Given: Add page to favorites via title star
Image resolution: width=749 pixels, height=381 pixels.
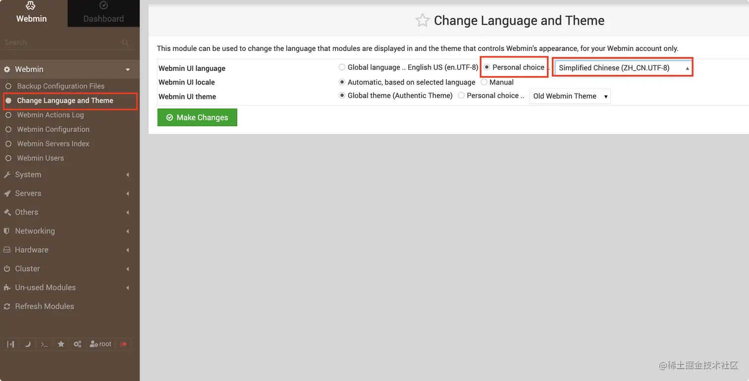Looking at the screenshot, I should click(422, 20).
